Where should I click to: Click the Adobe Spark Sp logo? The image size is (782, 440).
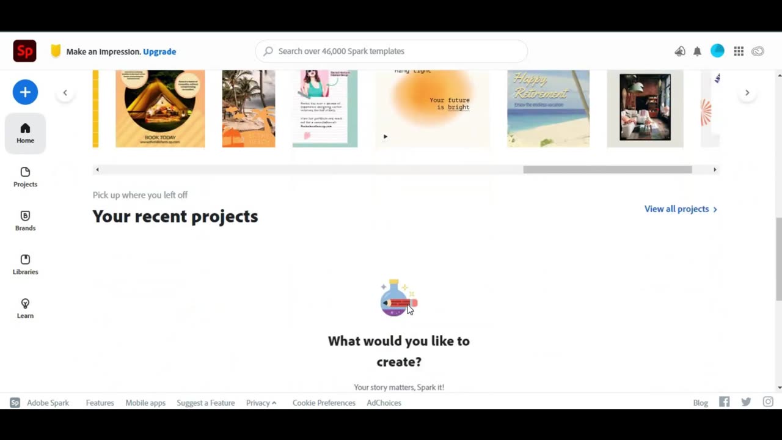click(x=24, y=51)
